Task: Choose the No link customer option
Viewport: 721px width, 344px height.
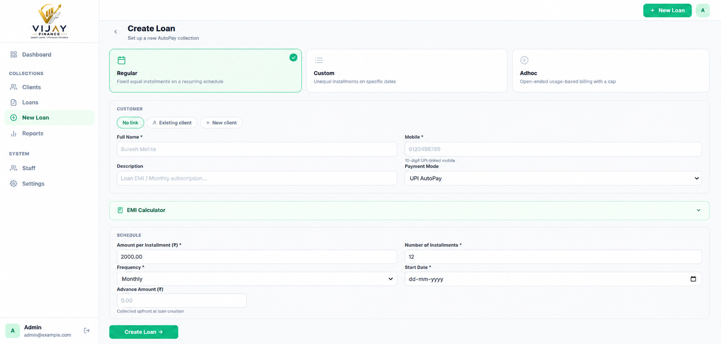Action: pyautogui.click(x=130, y=123)
